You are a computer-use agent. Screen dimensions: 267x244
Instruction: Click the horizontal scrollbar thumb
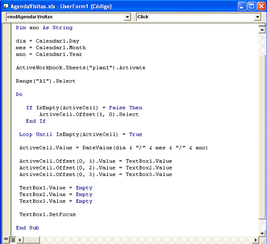[31, 240]
